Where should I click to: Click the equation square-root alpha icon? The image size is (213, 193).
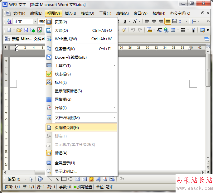point(159,30)
